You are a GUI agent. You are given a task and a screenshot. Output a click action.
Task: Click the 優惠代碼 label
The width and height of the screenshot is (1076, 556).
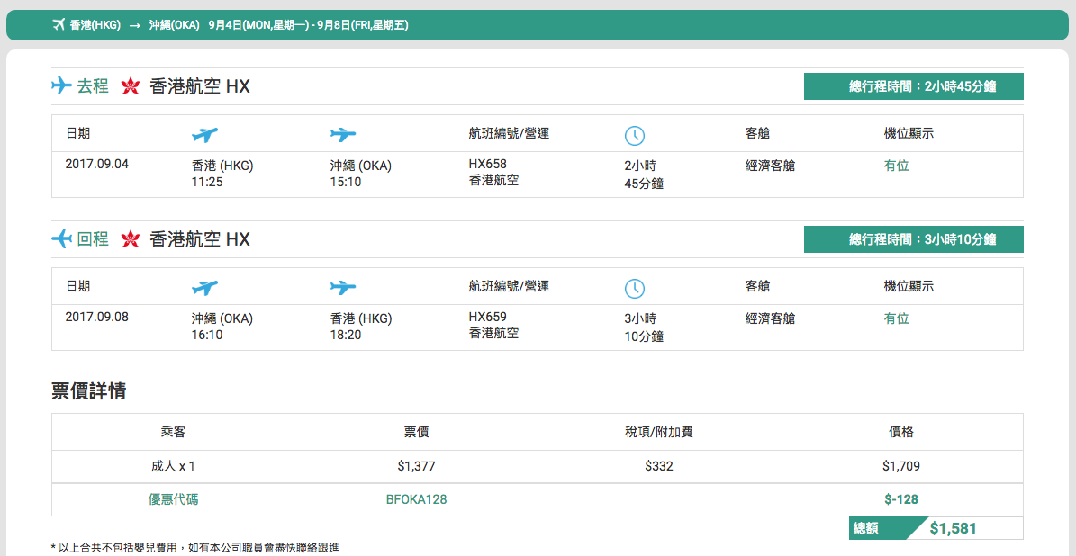[173, 500]
